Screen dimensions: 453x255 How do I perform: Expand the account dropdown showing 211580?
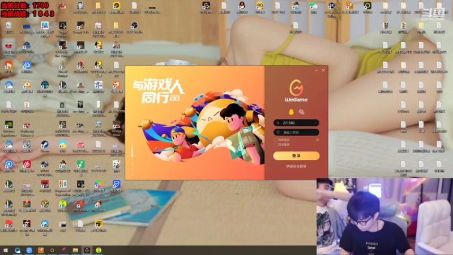coord(315,123)
